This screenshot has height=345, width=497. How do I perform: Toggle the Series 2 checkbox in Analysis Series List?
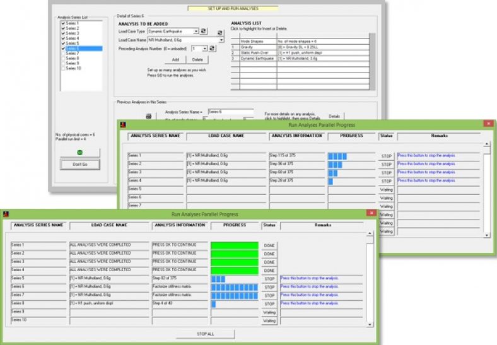click(x=63, y=28)
